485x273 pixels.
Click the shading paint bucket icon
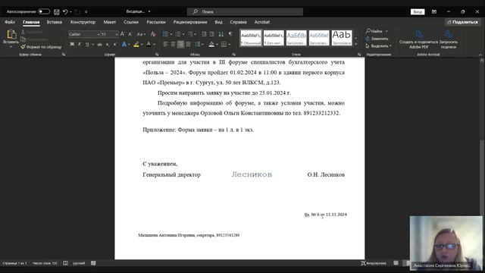point(211,44)
